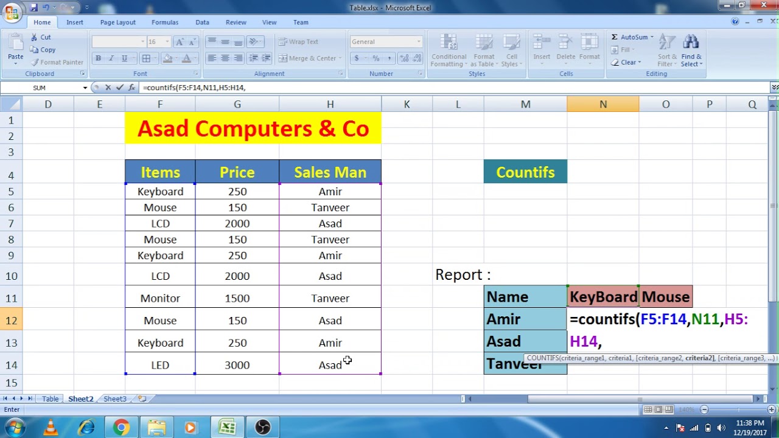This screenshot has width=779, height=438.
Task: Pick Fill Color paint bucket
Action: (167, 58)
